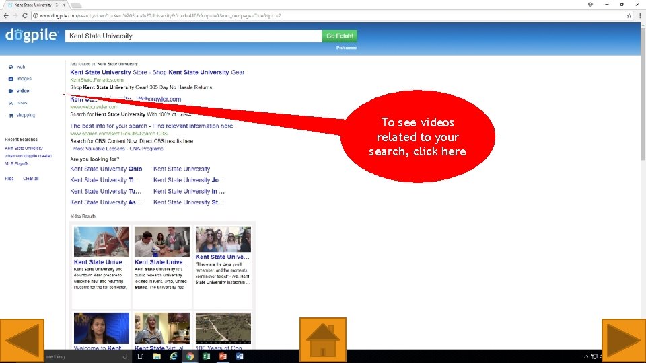
Task: Click www.webcrawler.com green URL
Action: point(94,107)
